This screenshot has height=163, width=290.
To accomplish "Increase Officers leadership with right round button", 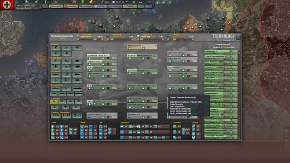I will coord(193,39).
